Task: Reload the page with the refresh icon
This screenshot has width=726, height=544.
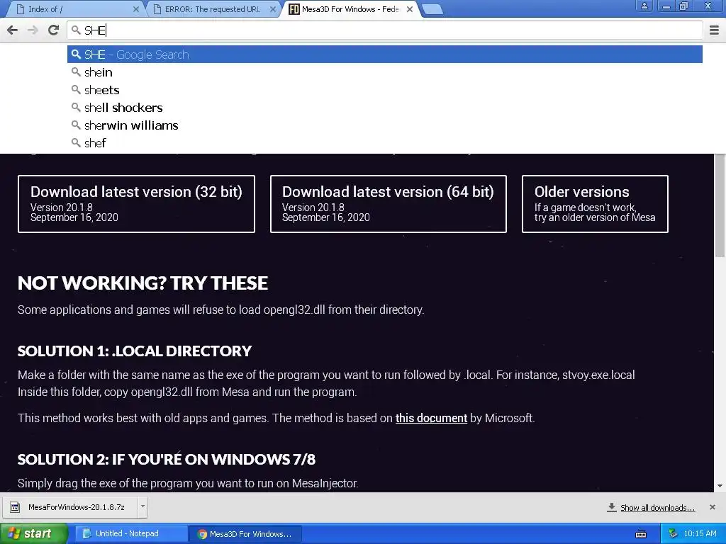Action: [x=54, y=30]
